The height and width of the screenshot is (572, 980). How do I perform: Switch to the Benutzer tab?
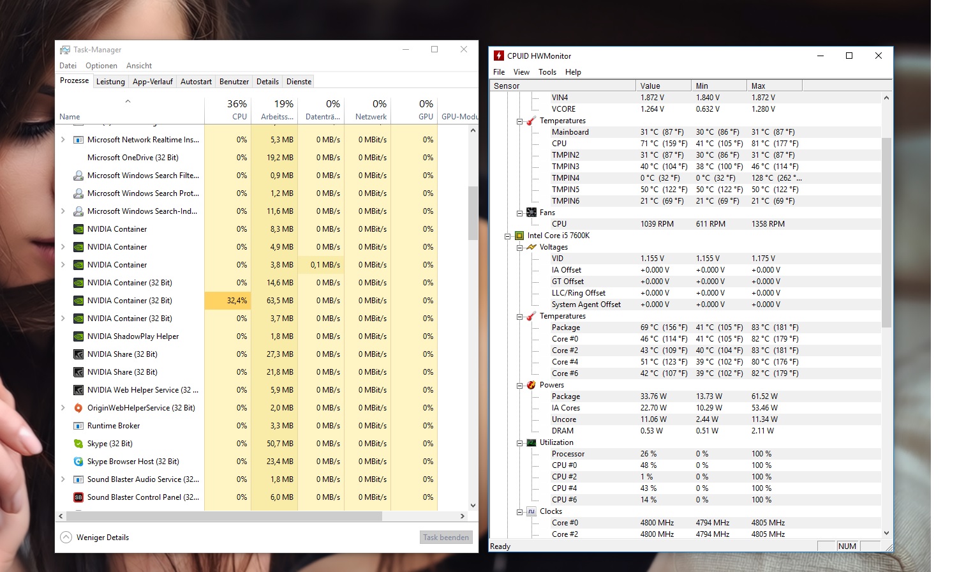point(234,82)
